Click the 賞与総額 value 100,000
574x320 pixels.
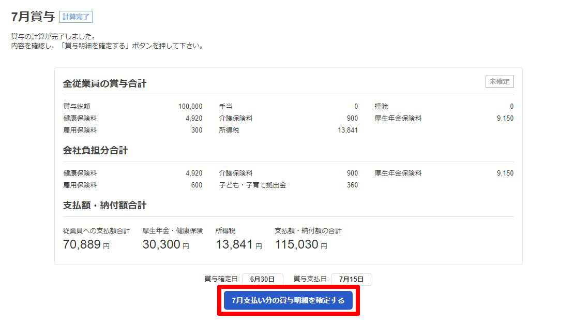coord(190,106)
